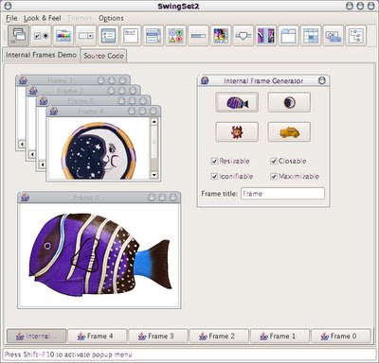Open the Options menu
This screenshot has height=363, width=379.
(111, 18)
